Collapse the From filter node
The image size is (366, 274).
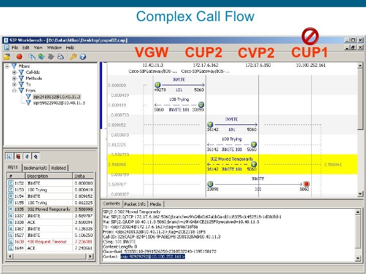tap(14, 90)
